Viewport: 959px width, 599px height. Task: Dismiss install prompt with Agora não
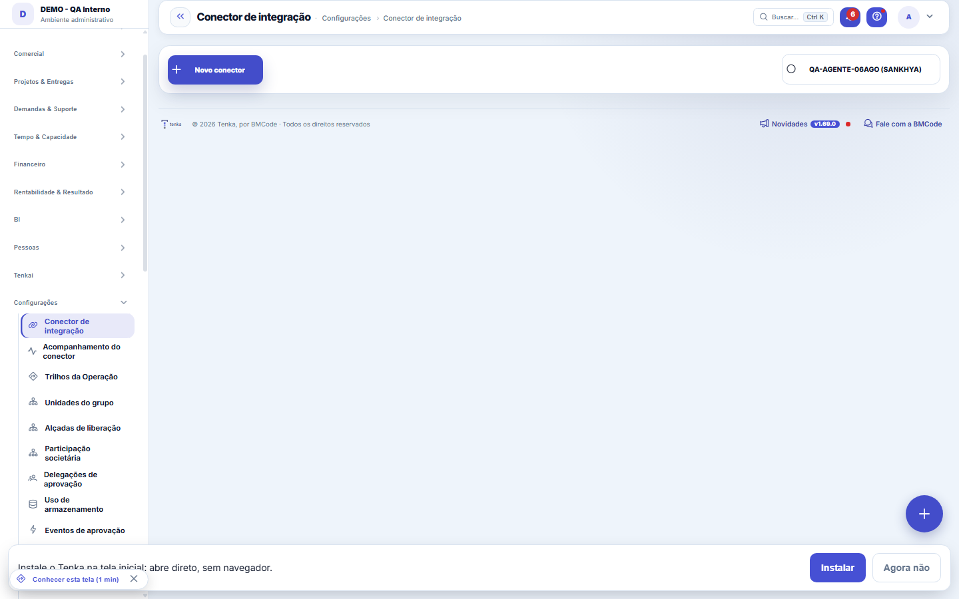(x=906, y=568)
